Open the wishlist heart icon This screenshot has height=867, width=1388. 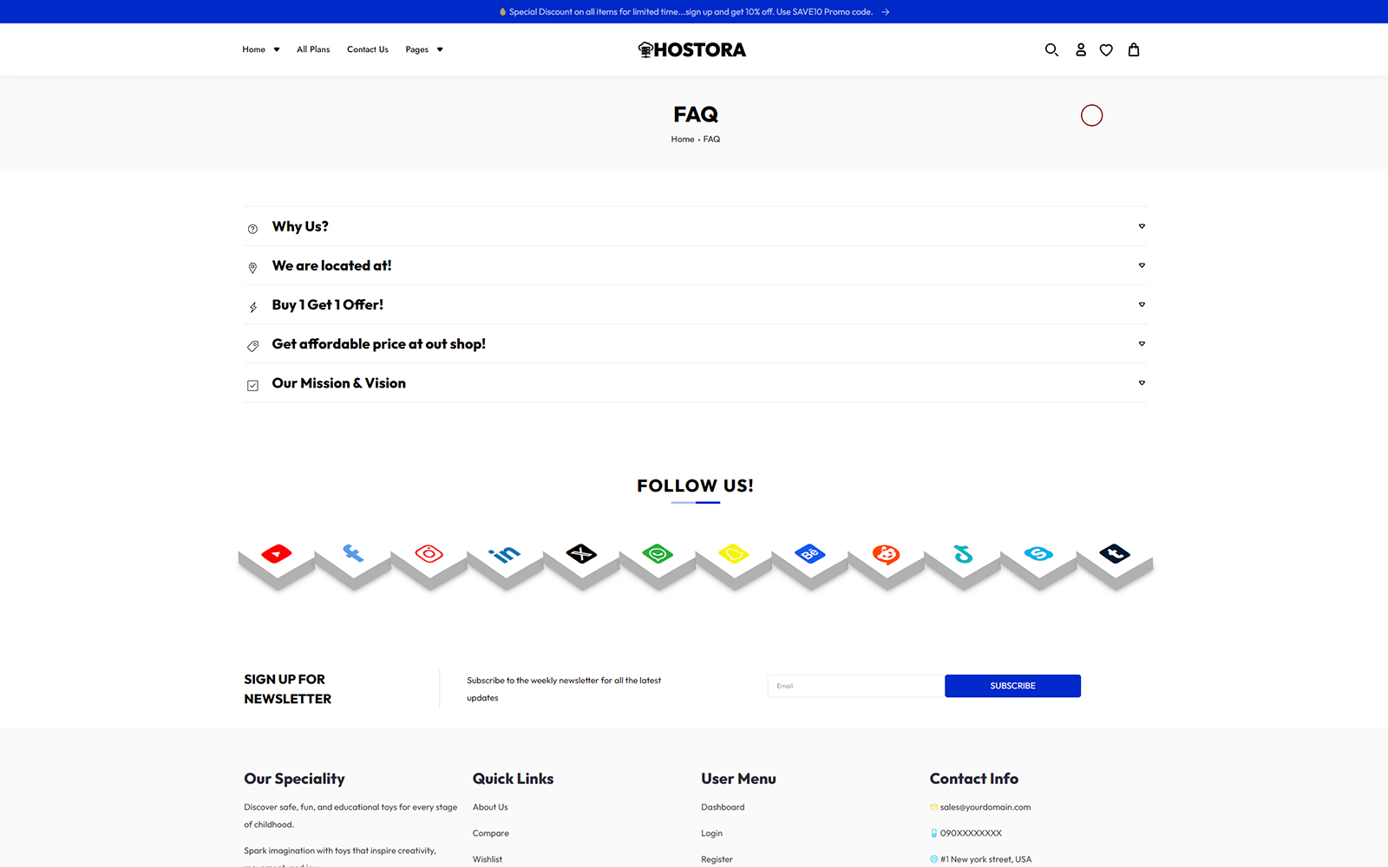click(1106, 50)
